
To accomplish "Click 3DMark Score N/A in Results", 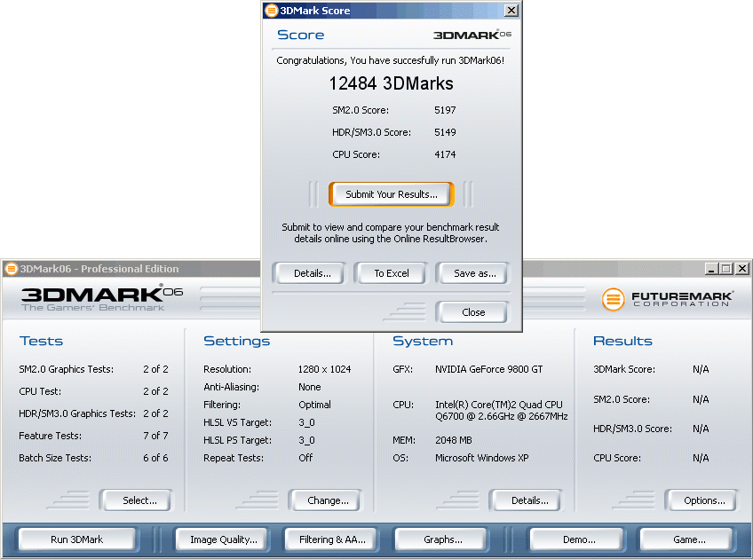I will pos(701,369).
